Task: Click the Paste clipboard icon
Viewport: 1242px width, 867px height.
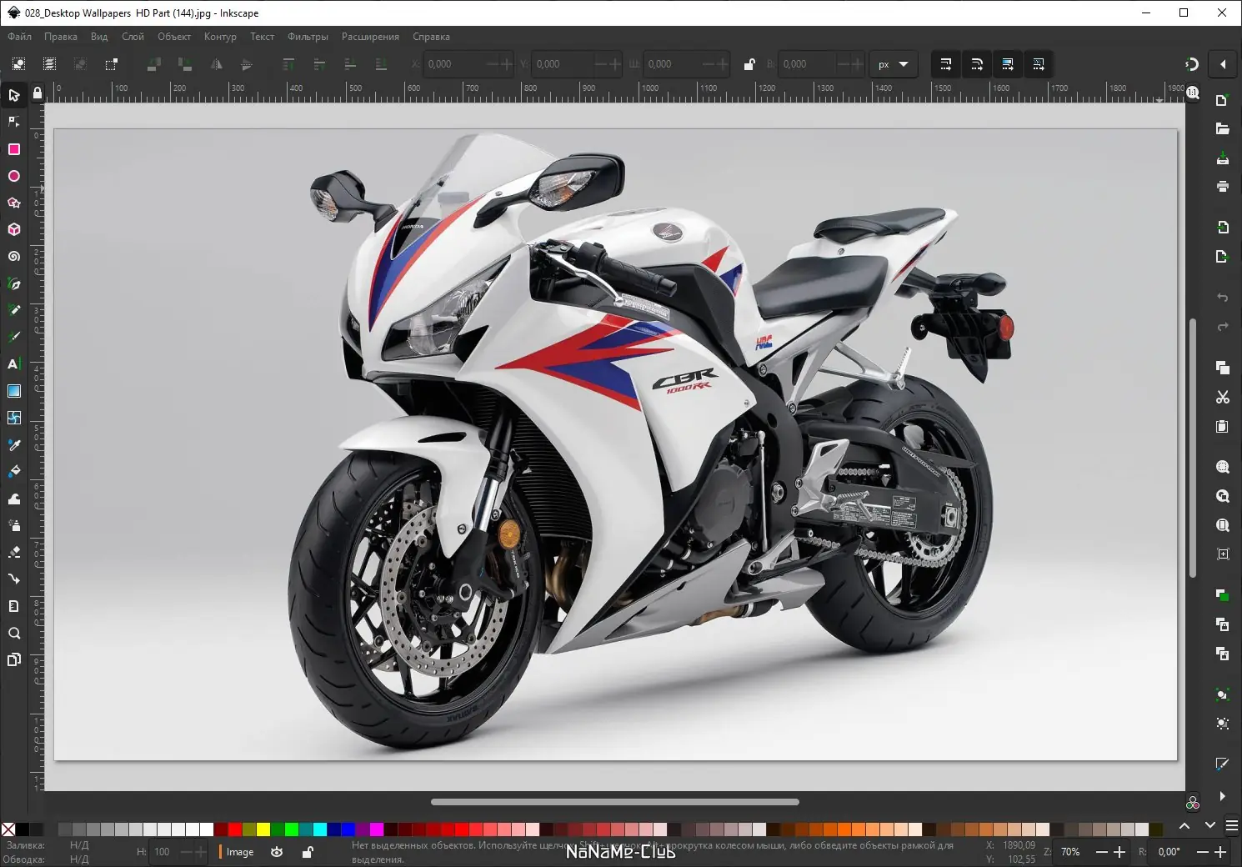Action: (1223, 426)
